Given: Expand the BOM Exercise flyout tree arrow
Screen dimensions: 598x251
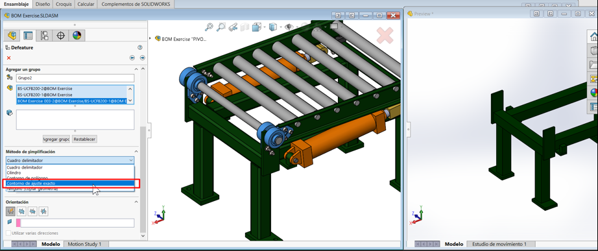Looking at the screenshot, I should coord(150,38).
